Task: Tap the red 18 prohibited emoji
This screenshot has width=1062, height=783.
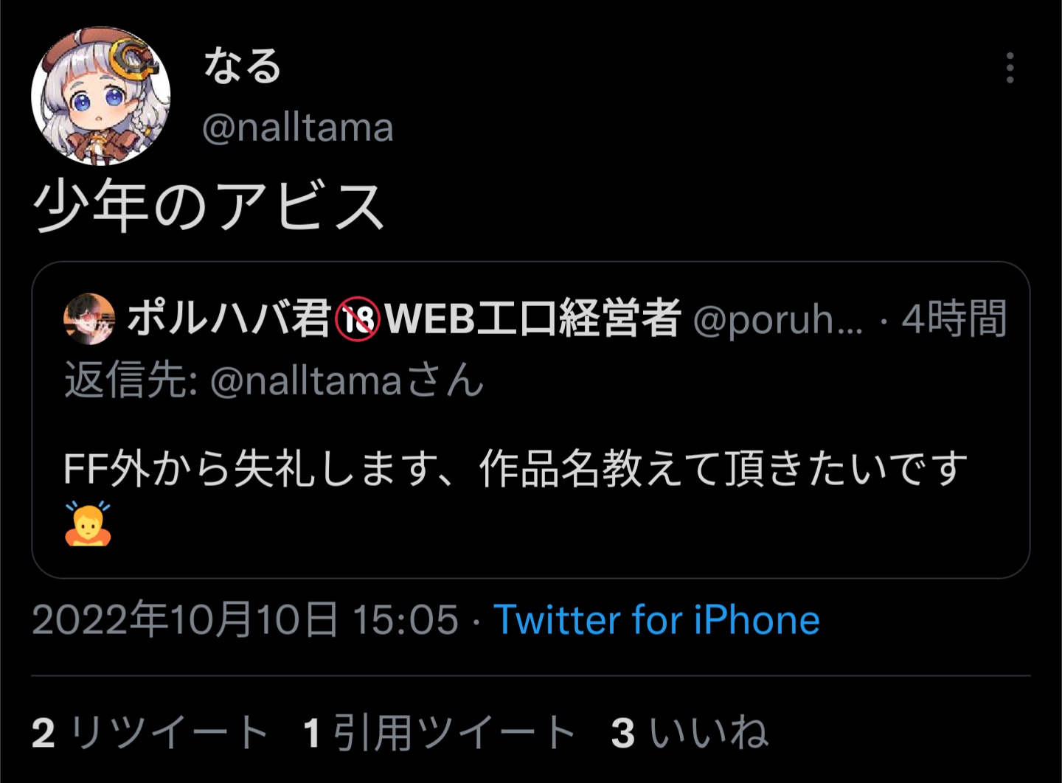Action: (358, 320)
